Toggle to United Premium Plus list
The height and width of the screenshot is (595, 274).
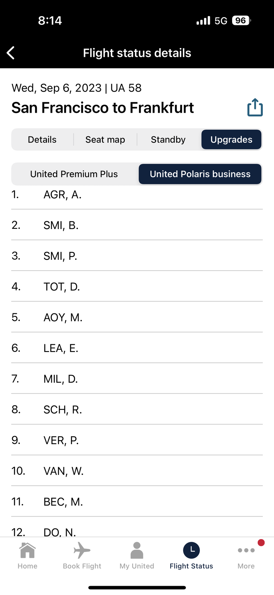(74, 174)
